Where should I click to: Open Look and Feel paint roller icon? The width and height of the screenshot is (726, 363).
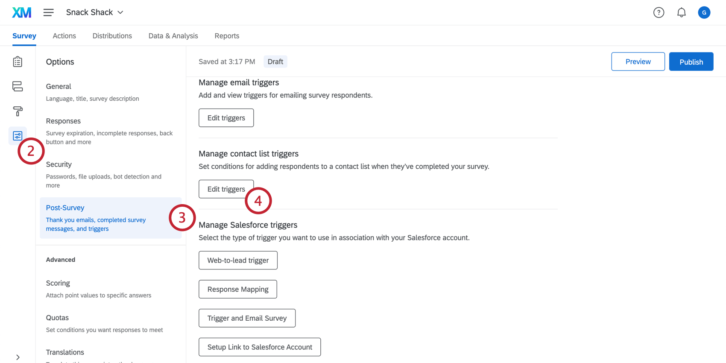[x=18, y=111]
